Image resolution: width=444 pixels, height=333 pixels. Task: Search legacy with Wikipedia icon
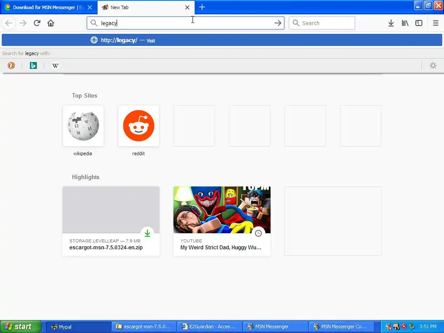coord(55,65)
